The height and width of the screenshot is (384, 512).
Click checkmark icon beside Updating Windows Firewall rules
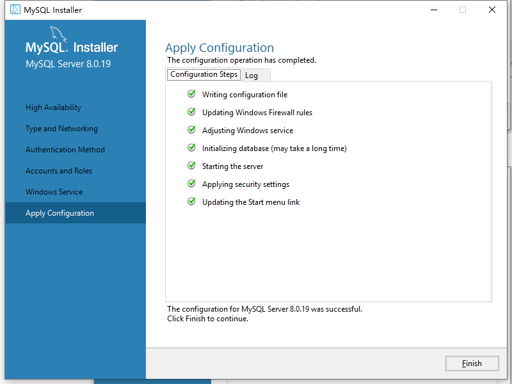191,112
